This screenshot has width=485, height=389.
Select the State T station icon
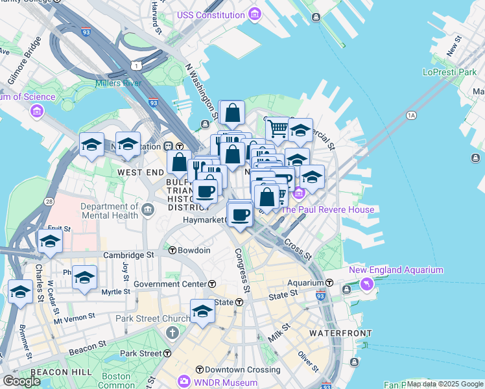[239, 302]
